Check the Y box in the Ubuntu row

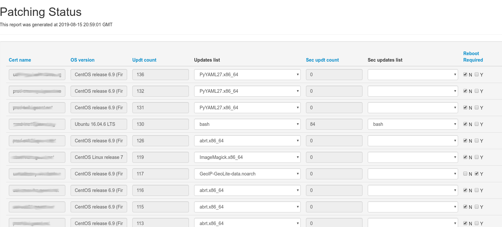coord(477,124)
